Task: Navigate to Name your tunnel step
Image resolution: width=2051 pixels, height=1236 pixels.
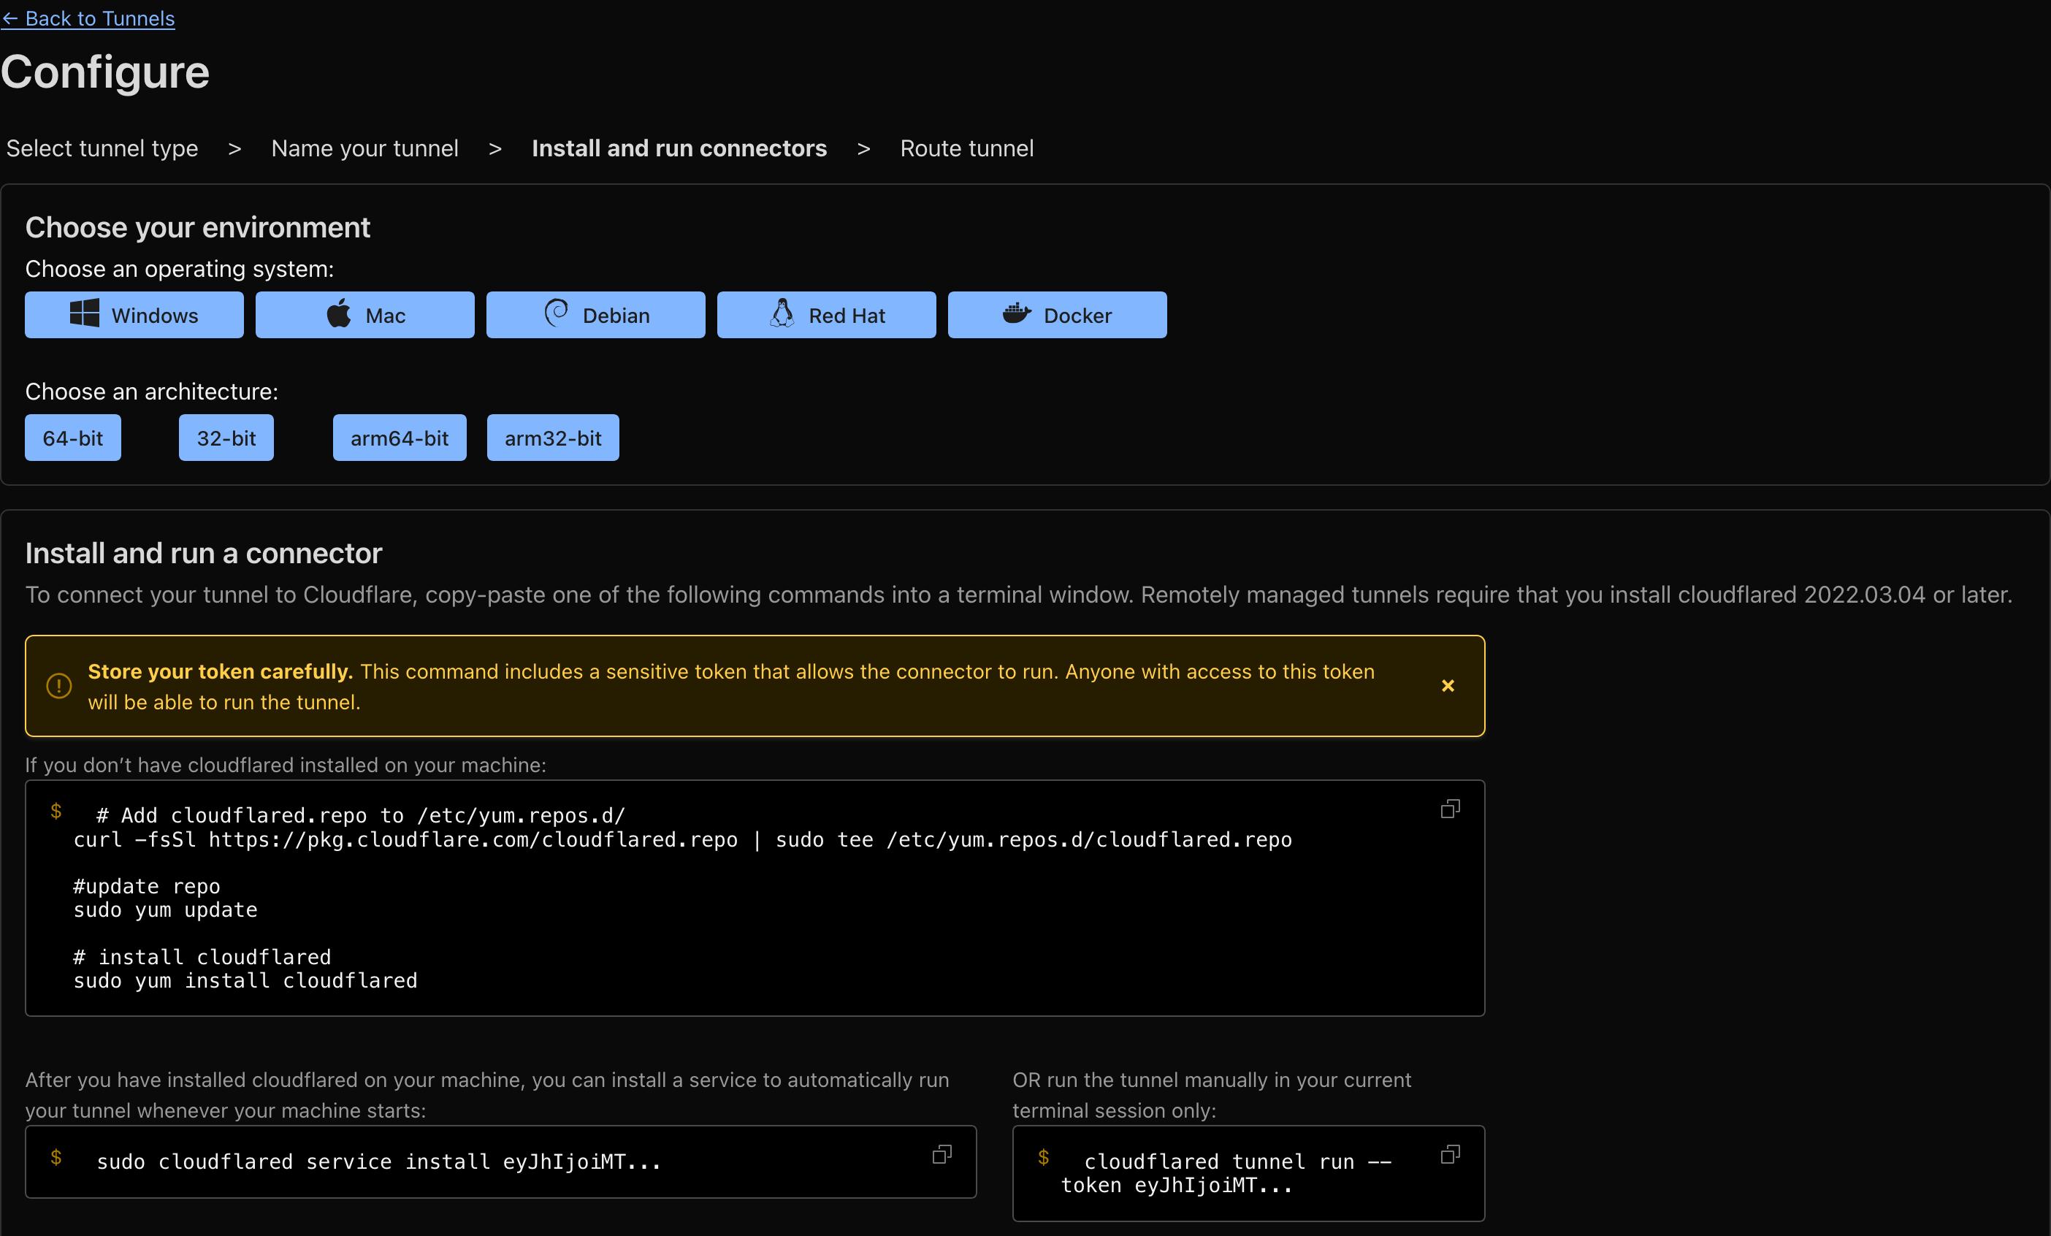Action: (x=364, y=148)
